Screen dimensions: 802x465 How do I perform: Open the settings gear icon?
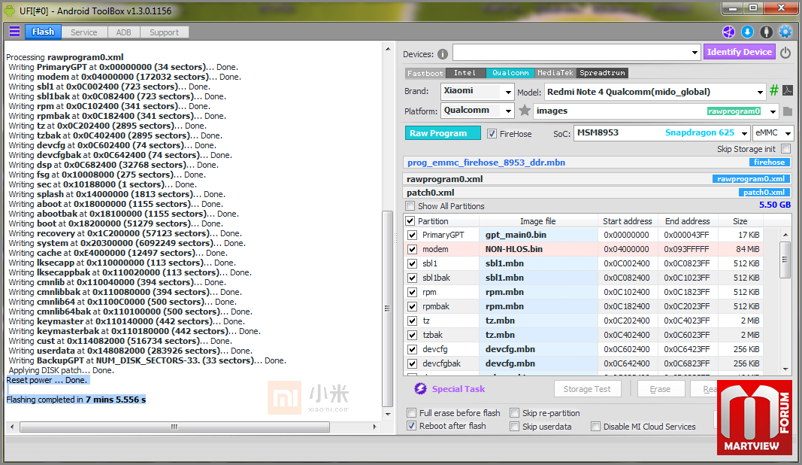click(x=785, y=32)
